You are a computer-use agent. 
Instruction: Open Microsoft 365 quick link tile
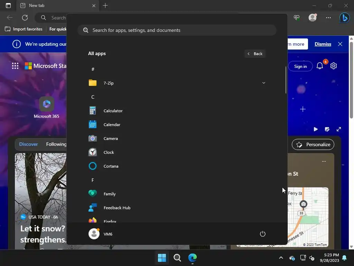pyautogui.click(x=47, y=107)
